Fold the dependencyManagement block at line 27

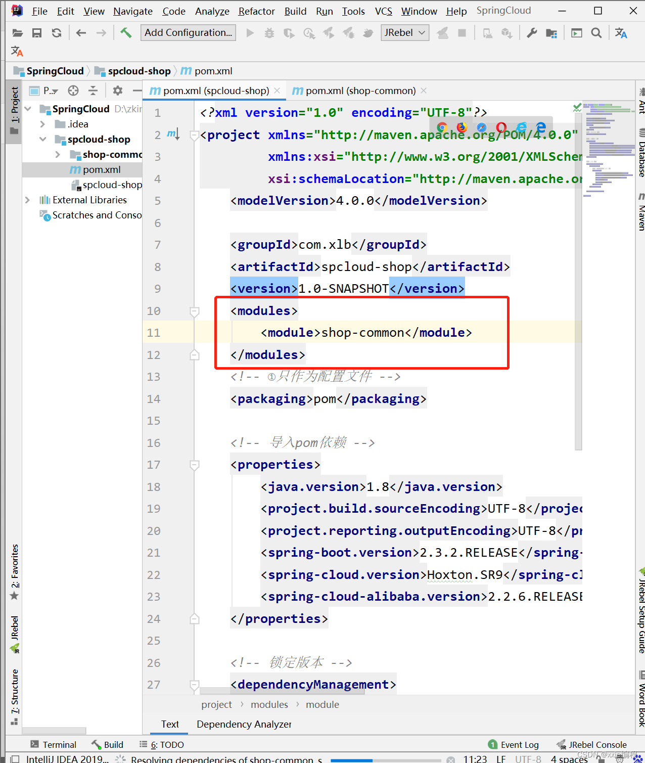(195, 685)
